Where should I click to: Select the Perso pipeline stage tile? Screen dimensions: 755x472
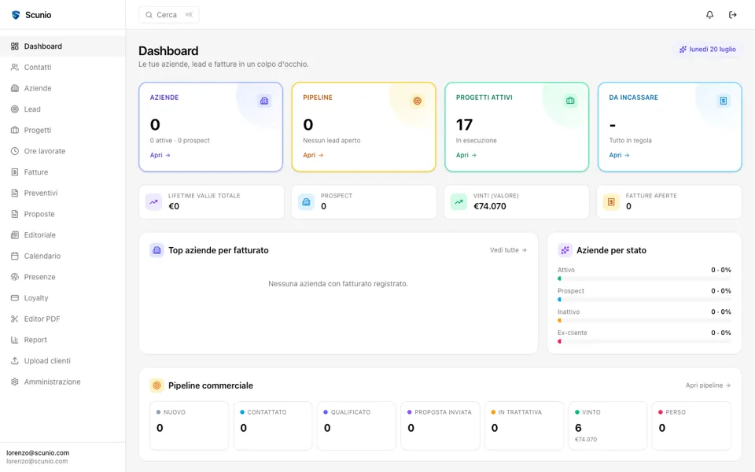point(691,426)
